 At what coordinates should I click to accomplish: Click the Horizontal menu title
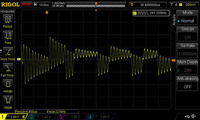click(x=7, y=11)
